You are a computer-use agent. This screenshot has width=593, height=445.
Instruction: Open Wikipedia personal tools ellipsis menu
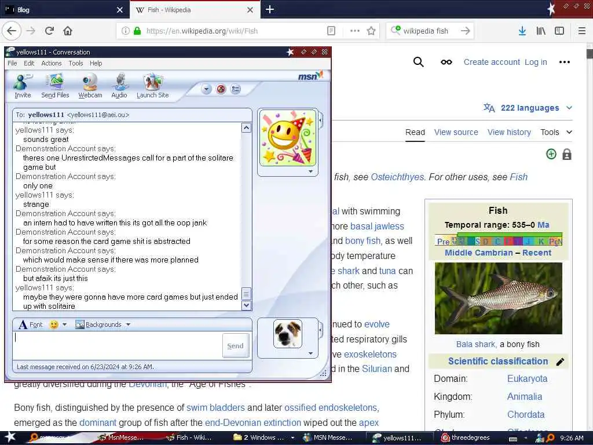click(564, 62)
